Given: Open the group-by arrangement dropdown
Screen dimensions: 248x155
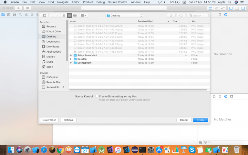Looking at the screenshot, I should point(84,15).
